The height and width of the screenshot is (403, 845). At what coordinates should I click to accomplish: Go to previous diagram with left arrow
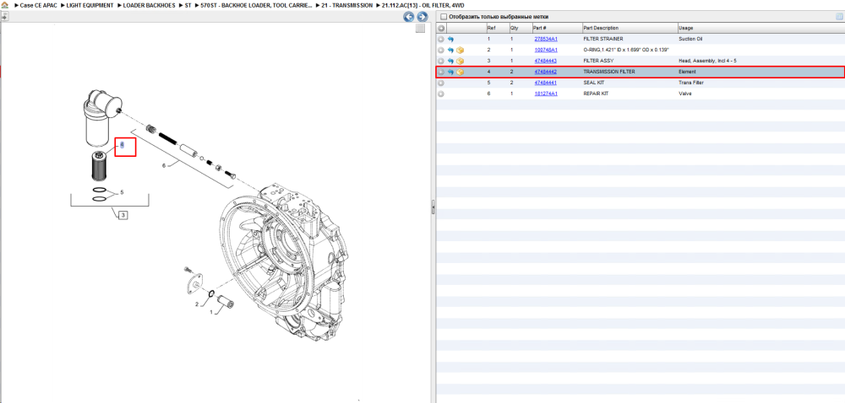point(409,17)
